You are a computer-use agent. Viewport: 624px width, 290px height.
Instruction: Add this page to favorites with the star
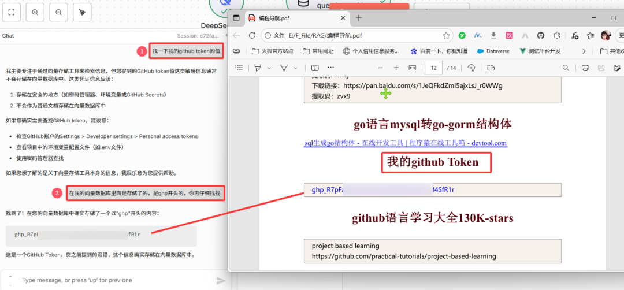(x=446, y=35)
